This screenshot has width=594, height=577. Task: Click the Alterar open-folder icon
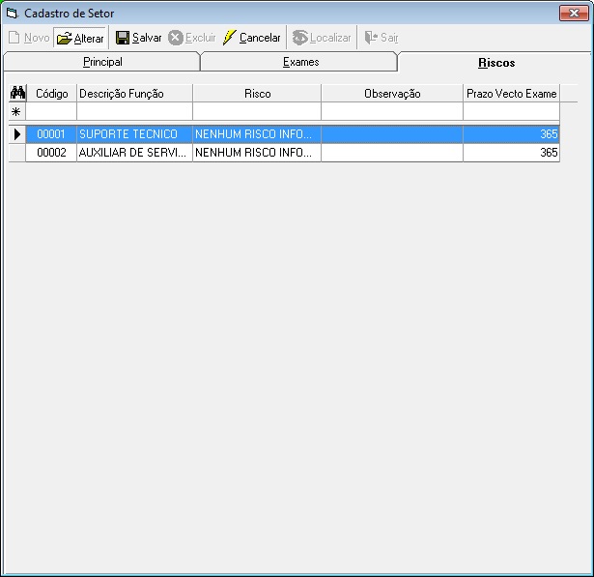(65, 38)
